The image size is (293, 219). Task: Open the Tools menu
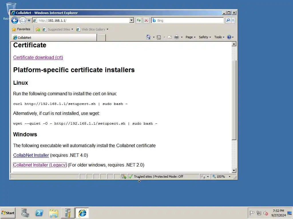pos(219,37)
